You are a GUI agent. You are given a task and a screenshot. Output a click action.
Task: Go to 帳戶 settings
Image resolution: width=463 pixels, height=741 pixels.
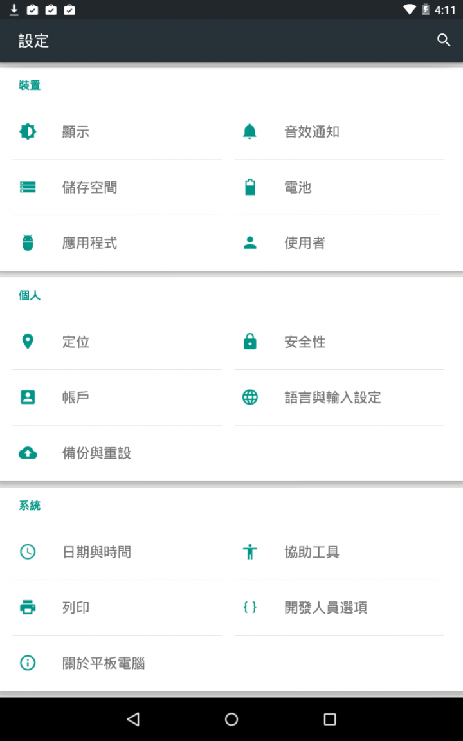coord(117,397)
